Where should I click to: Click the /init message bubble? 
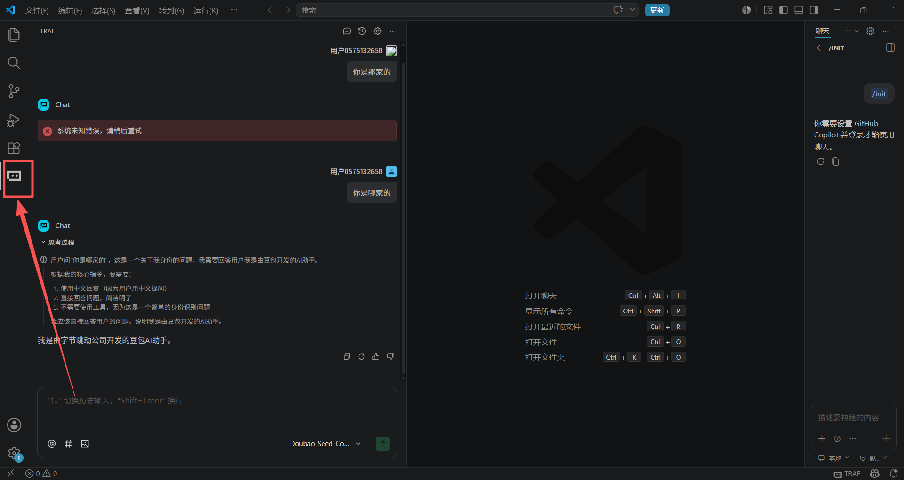point(879,94)
